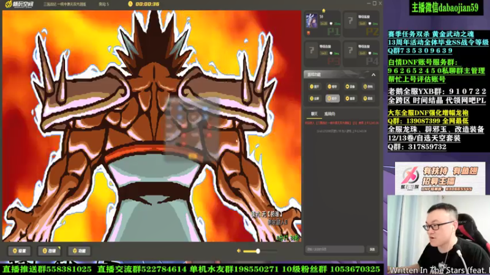This screenshot has height=275, width=490.
Task: Select the empty P3 player slot
Action: pos(322,54)
